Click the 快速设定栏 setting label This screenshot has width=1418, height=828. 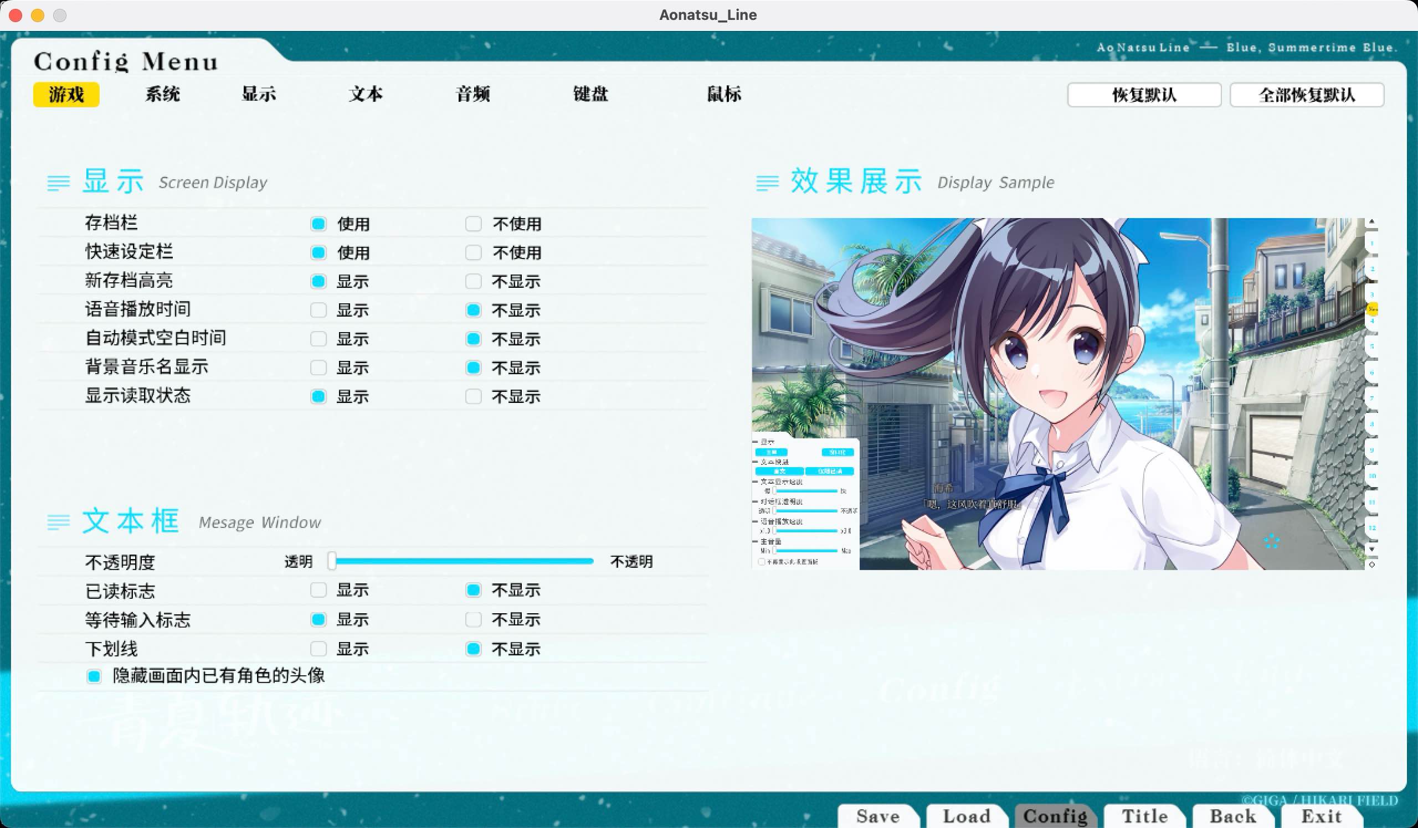[129, 251]
